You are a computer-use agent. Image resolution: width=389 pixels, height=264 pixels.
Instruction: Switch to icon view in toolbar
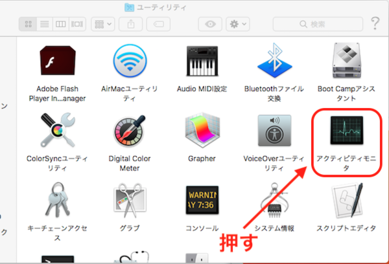click(28, 24)
